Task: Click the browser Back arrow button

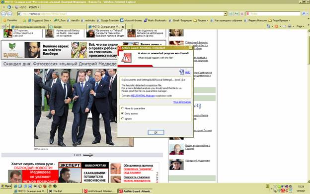Action: point(3,13)
